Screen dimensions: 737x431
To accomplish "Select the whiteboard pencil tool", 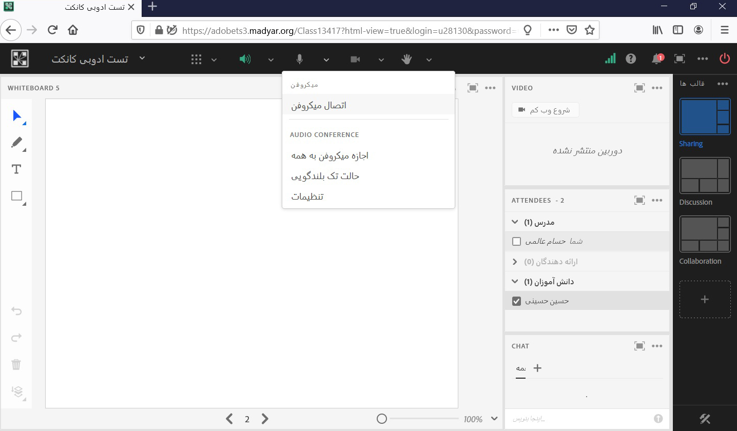I will click(18, 143).
